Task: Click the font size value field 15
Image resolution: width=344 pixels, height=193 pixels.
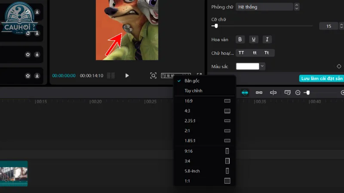Action: [329, 26]
